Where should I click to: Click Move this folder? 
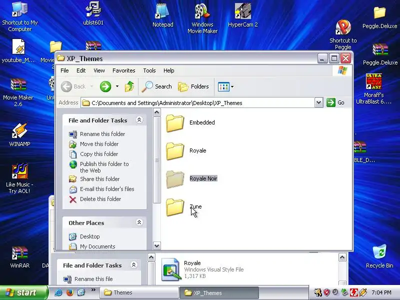point(94,144)
